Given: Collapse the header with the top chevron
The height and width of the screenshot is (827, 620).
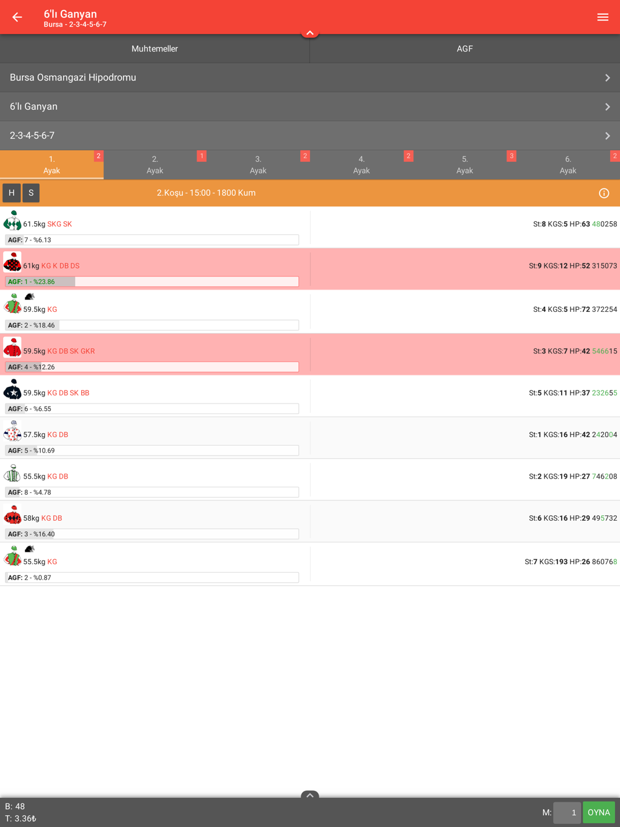Looking at the screenshot, I should click(x=310, y=33).
